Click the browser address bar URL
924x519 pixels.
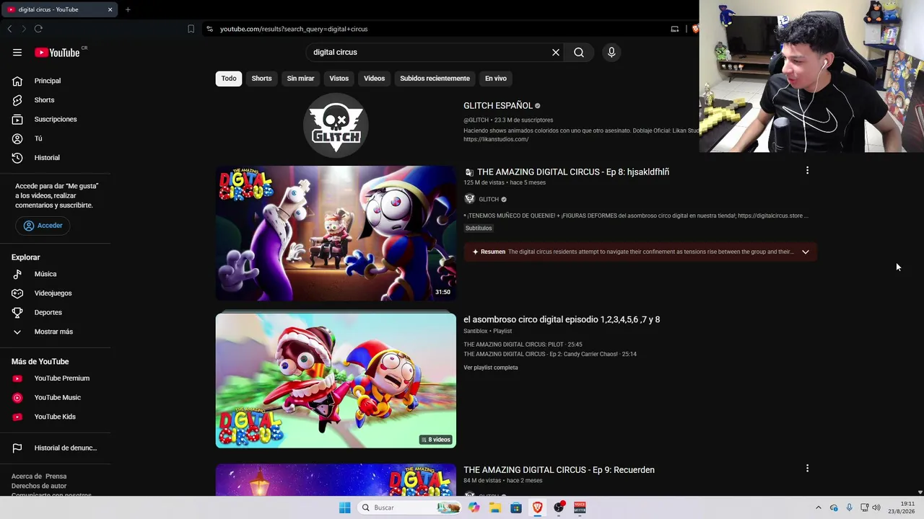(x=294, y=29)
